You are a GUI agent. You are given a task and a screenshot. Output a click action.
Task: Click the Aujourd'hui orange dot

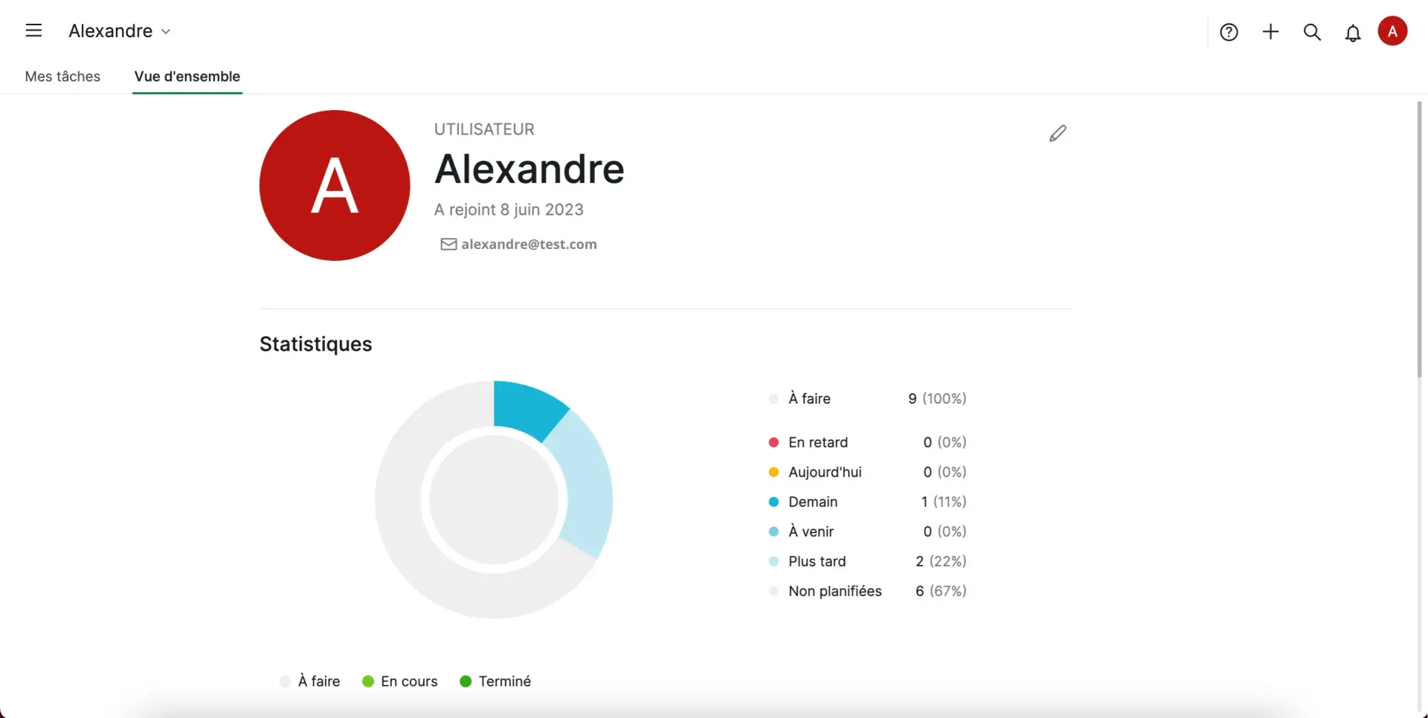[x=773, y=472]
